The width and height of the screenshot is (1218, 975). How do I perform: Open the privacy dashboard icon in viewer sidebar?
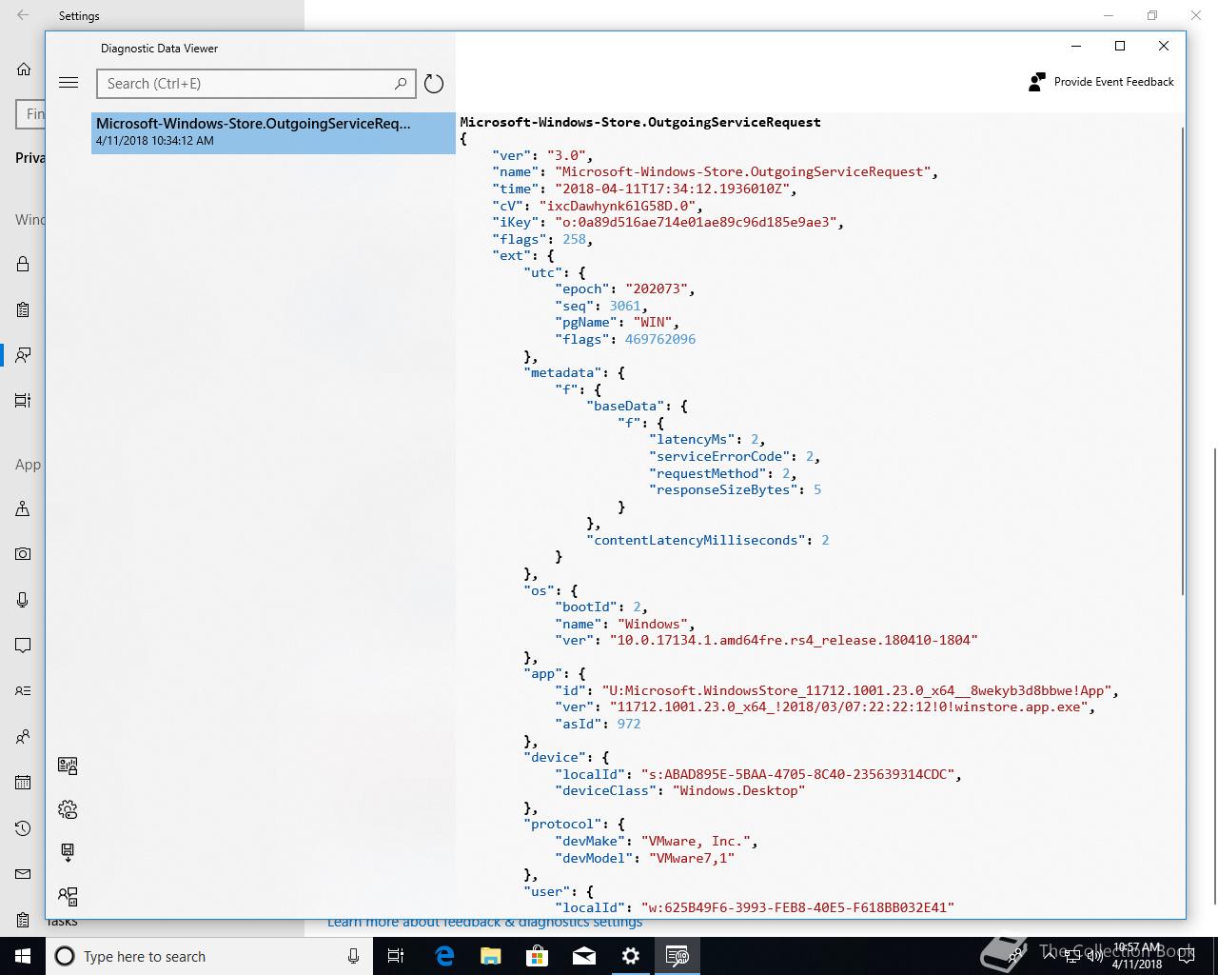(x=68, y=766)
